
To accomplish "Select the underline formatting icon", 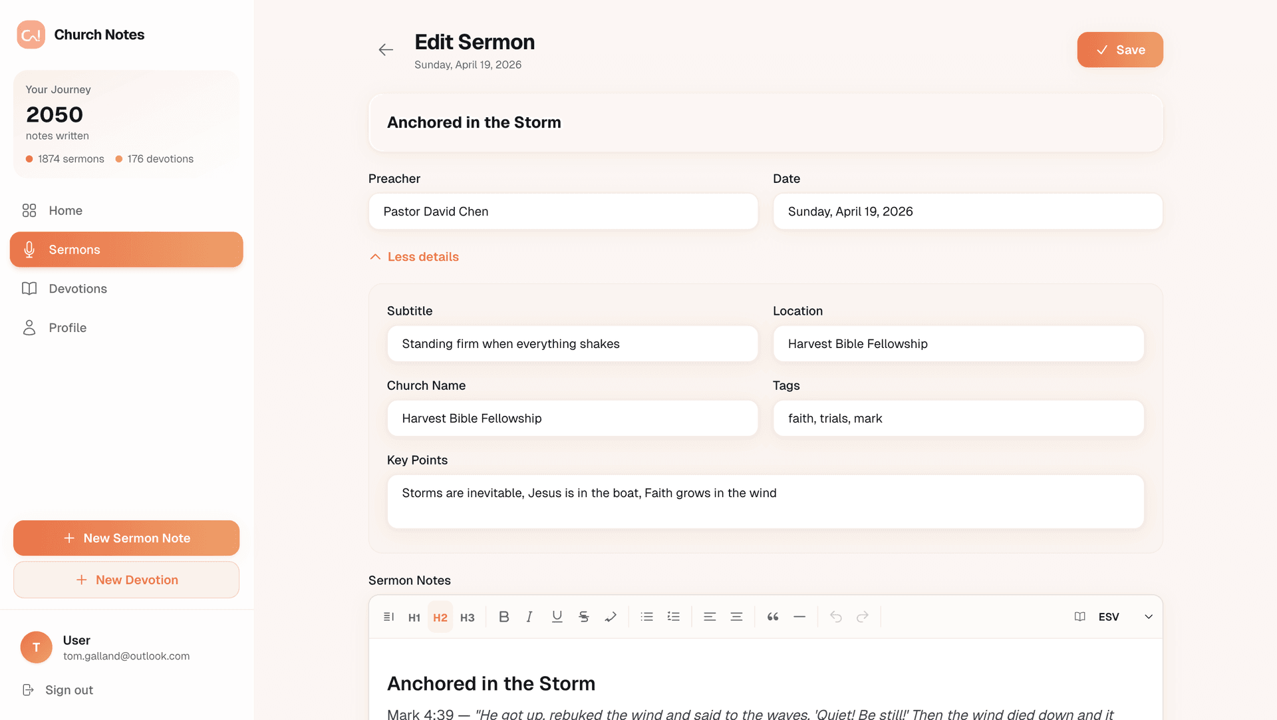I will (557, 617).
